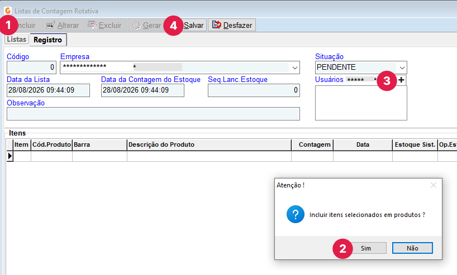Click the Gerar gear icon

pyautogui.click(x=136, y=25)
